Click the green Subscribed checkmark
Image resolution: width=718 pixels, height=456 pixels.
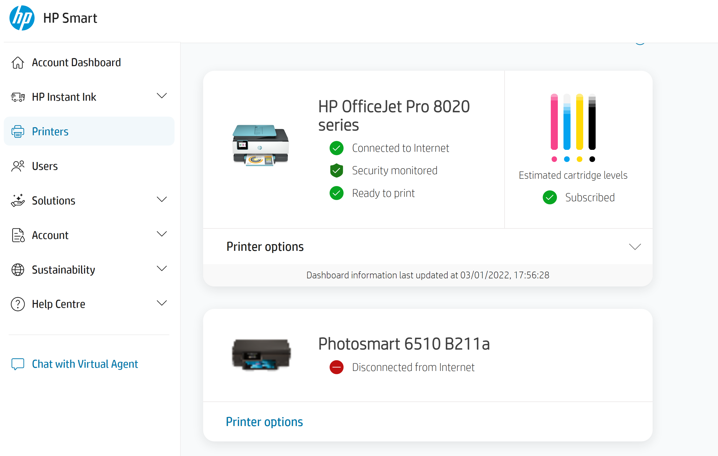click(x=549, y=198)
